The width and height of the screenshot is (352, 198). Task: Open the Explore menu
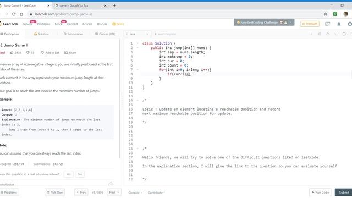pos(28,24)
